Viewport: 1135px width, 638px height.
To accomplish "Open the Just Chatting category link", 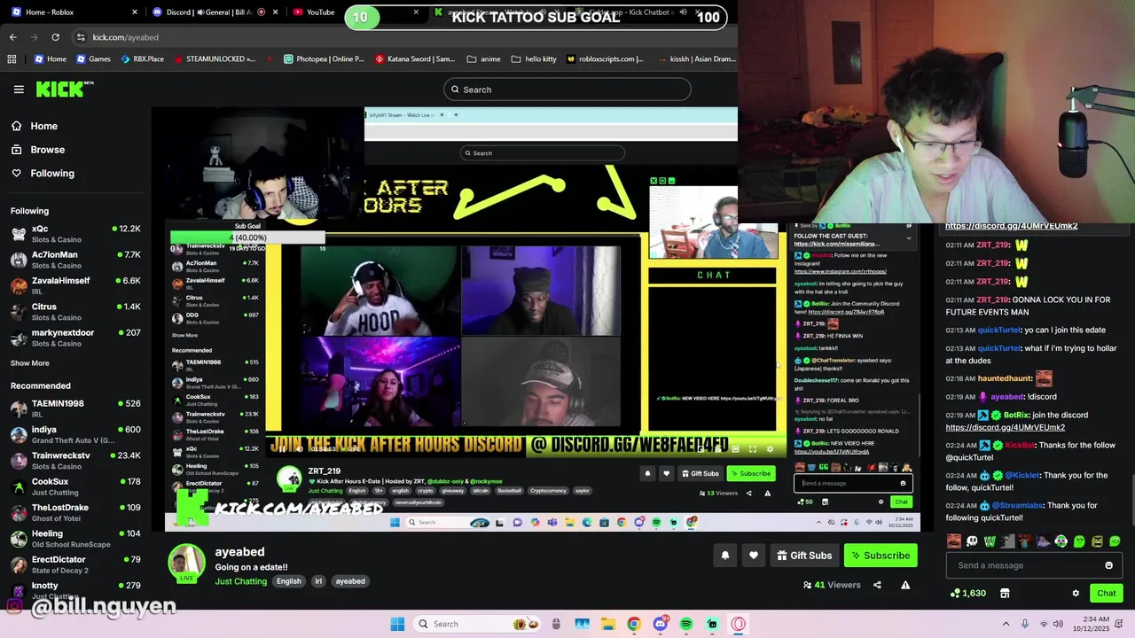I will coord(240,581).
